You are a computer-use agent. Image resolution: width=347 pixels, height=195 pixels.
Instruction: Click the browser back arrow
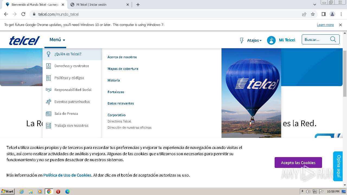[x=6, y=14]
